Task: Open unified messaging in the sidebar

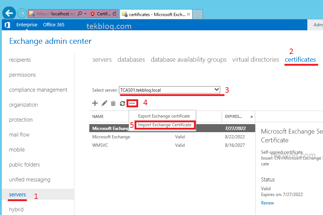Action: pyautogui.click(x=30, y=180)
